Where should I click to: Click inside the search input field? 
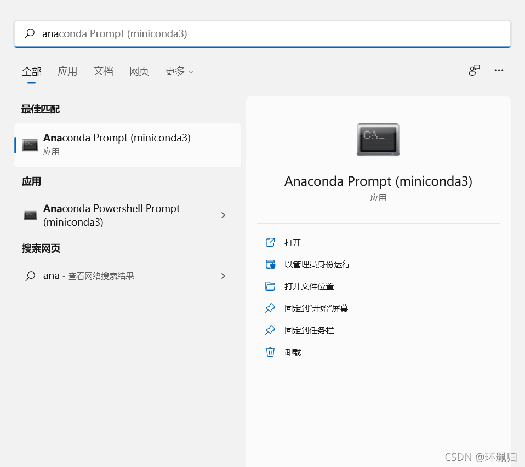click(219, 33)
